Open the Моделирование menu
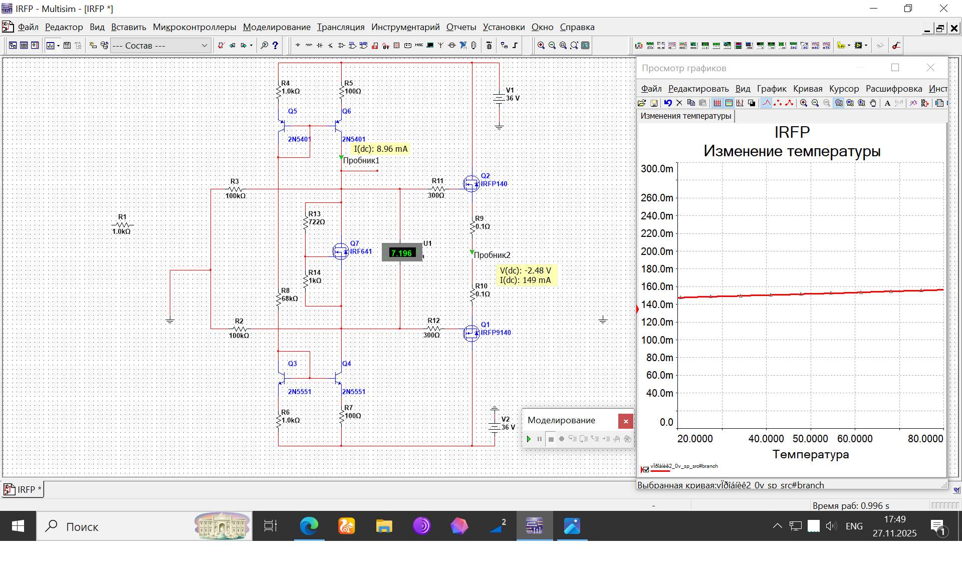 pyautogui.click(x=277, y=27)
